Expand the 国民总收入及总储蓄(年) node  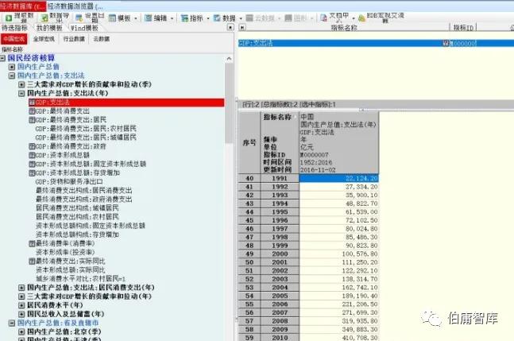pyautogui.click(x=21, y=314)
